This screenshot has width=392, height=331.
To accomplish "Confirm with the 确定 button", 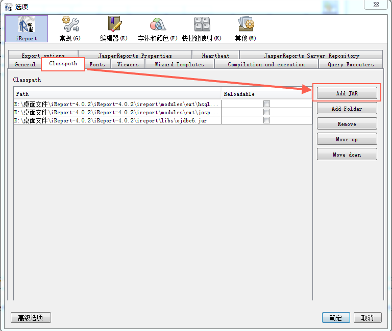I will pos(336,318).
